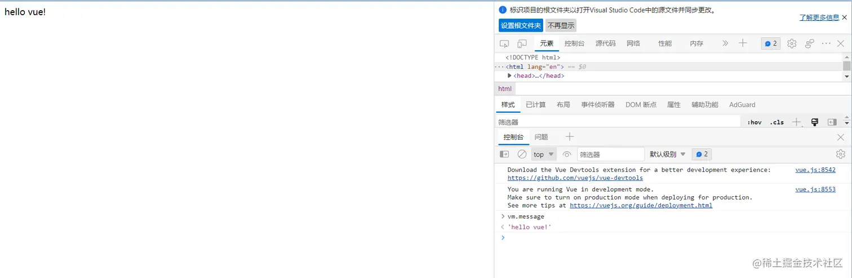Select the html lang="en" node
The height and width of the screenshot is (278, 852).
click(x=534, y=67)
